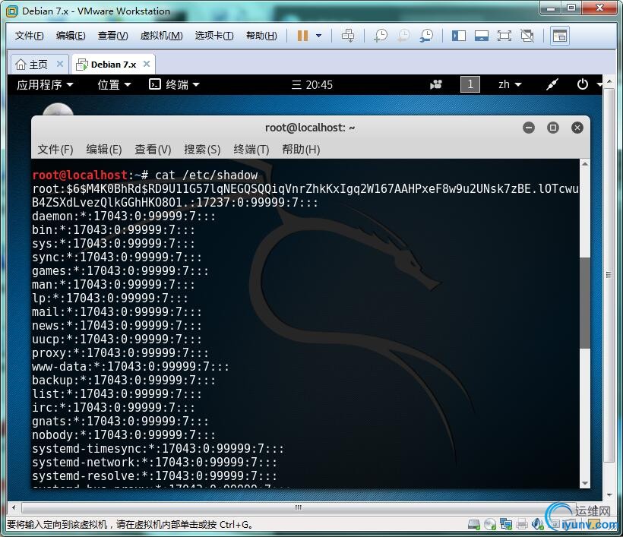Pause the virtual machine with the pause icon
Image resolution: width=623 pixels, height=537 pixels.
[302, 36]
